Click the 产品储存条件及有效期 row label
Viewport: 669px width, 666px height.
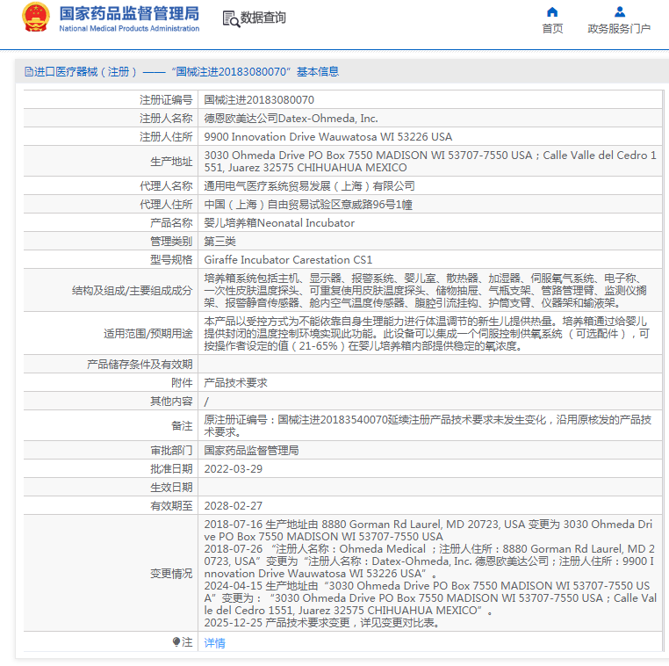click(140, 365)
